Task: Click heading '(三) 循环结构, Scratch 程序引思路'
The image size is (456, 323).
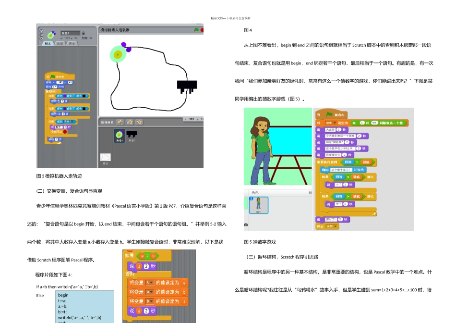Action: click(x=282, y=257)
